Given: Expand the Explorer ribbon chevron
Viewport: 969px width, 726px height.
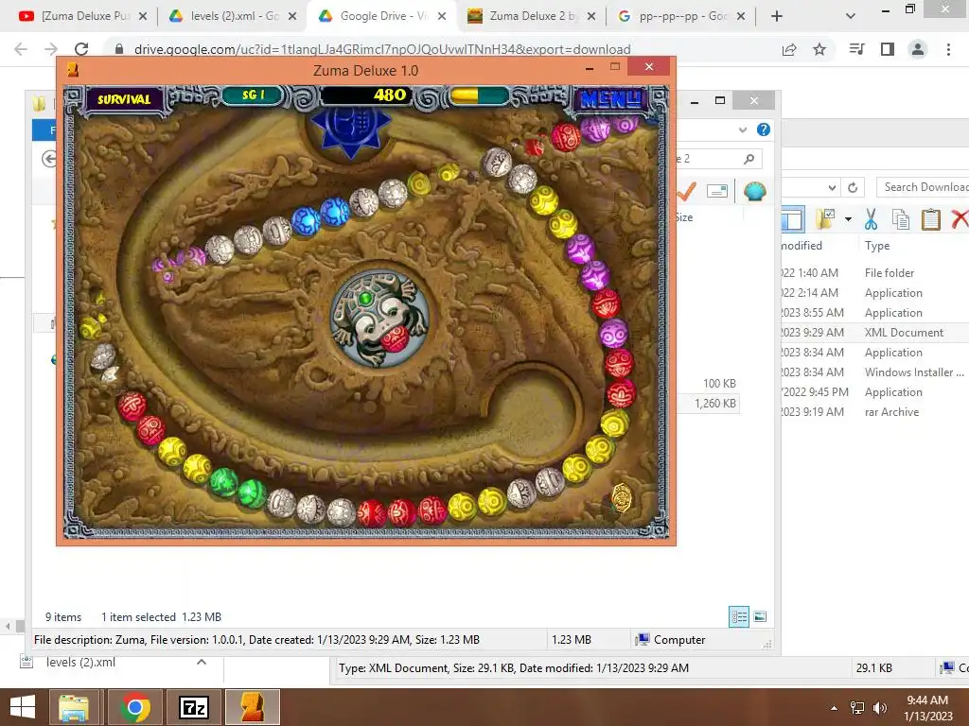Looking at the screenshot, I should (x=743, y=130).
